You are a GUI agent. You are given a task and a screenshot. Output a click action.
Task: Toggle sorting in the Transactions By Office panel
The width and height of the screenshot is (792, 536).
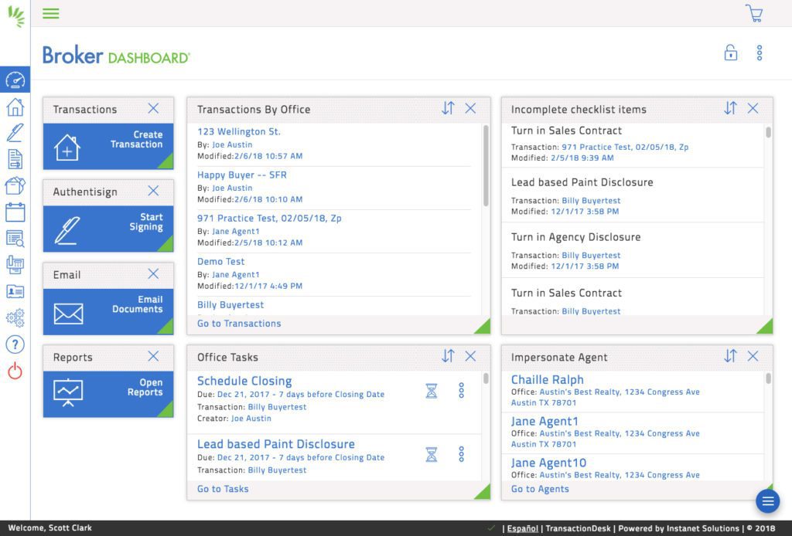[448, 109]
